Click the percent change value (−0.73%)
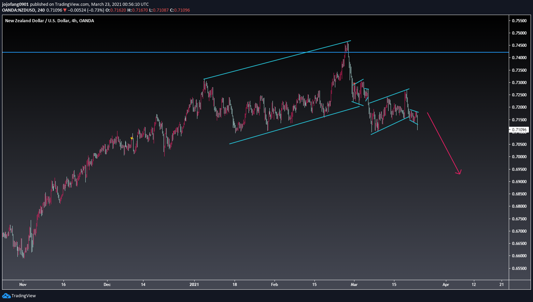This screenshot has height=302, width=533. (x=96, y=10)
